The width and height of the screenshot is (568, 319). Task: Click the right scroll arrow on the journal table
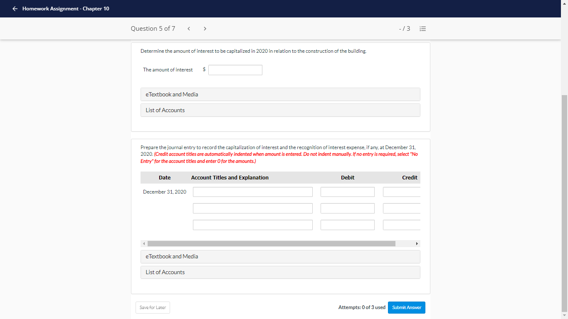pyautogui.click(x=417, y=243)
